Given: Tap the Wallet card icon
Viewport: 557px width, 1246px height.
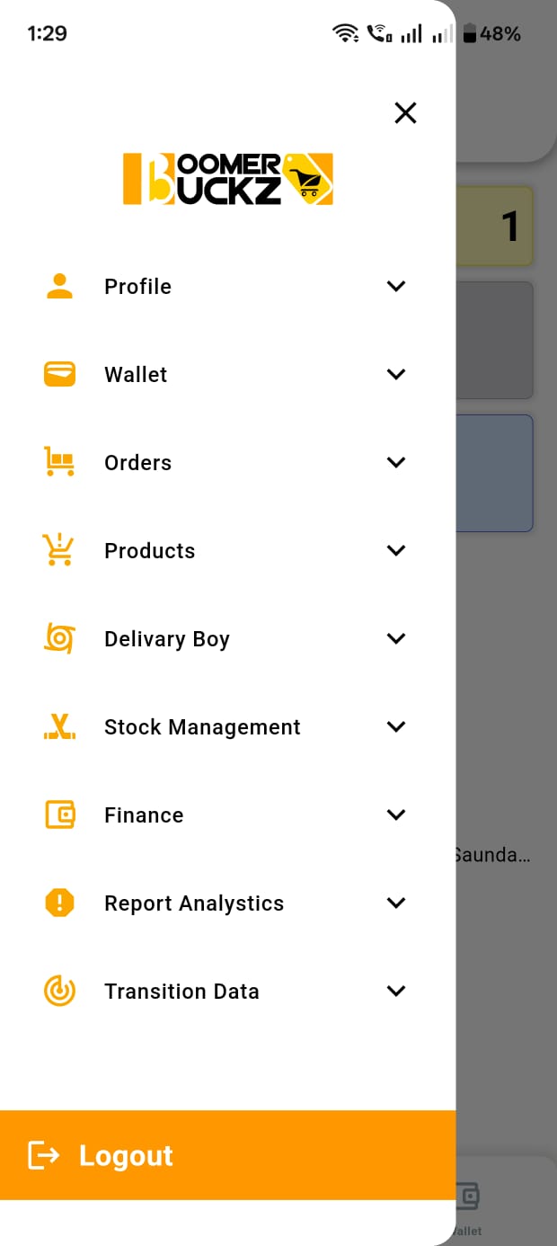Looking at the screenshot, I should (x=59, y=374).
